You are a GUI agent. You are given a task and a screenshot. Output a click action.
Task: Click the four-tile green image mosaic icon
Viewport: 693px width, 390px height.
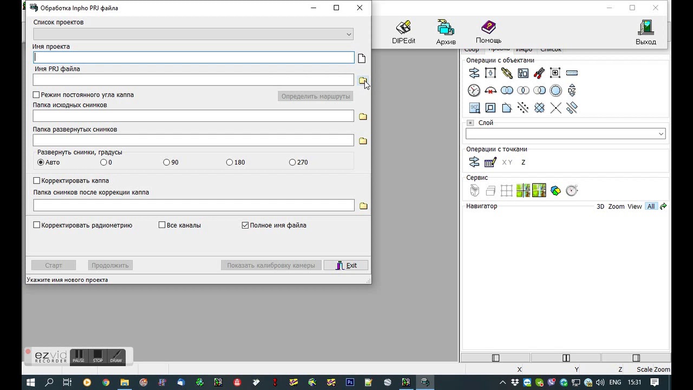pos(523,190)
